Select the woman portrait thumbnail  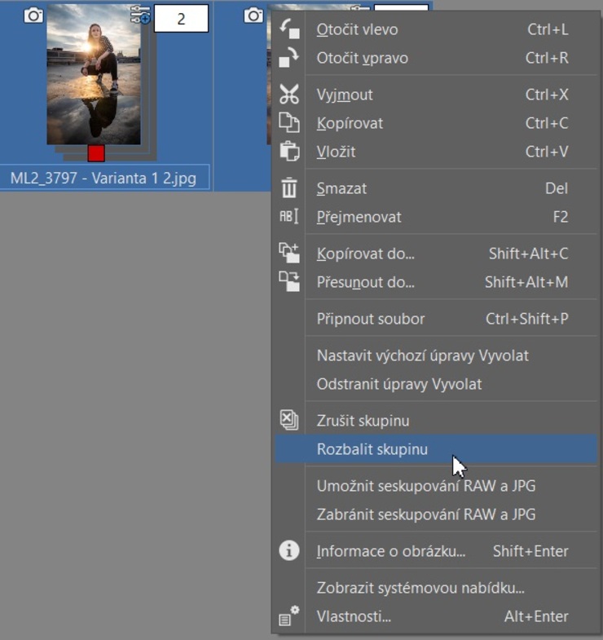tap(94, 74)
